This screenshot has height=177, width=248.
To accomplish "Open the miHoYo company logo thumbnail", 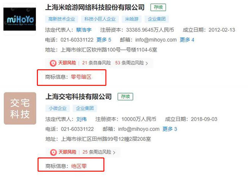I will pyautogui.click(x=19, y=19).
